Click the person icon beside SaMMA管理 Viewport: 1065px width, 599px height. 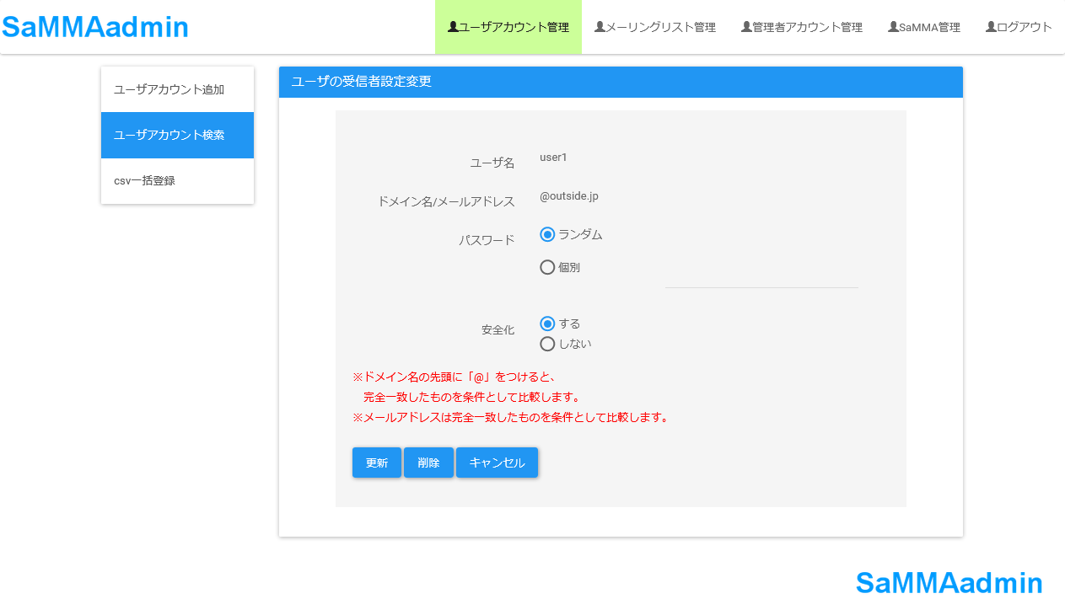(893, 27)
